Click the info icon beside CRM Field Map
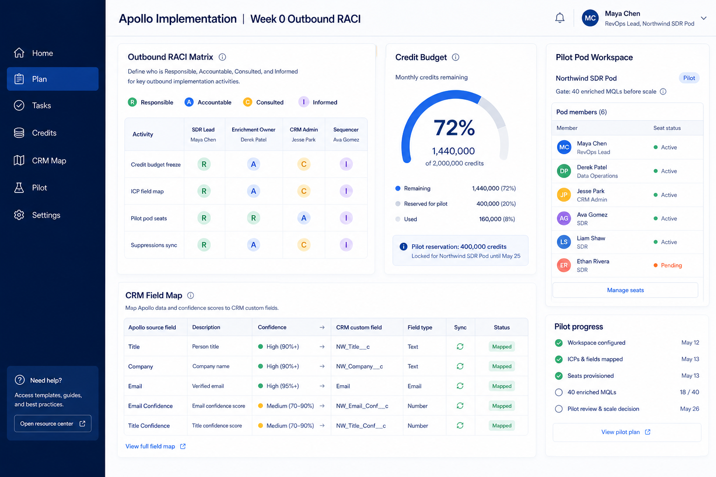Image resolution: width=716 pixels, height=477 pixels. point(191,295)
